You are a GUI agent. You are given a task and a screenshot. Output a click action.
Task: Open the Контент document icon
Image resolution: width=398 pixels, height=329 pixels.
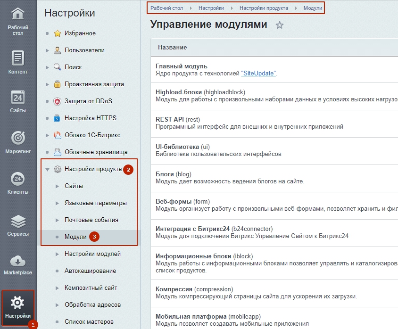point(18,58)
